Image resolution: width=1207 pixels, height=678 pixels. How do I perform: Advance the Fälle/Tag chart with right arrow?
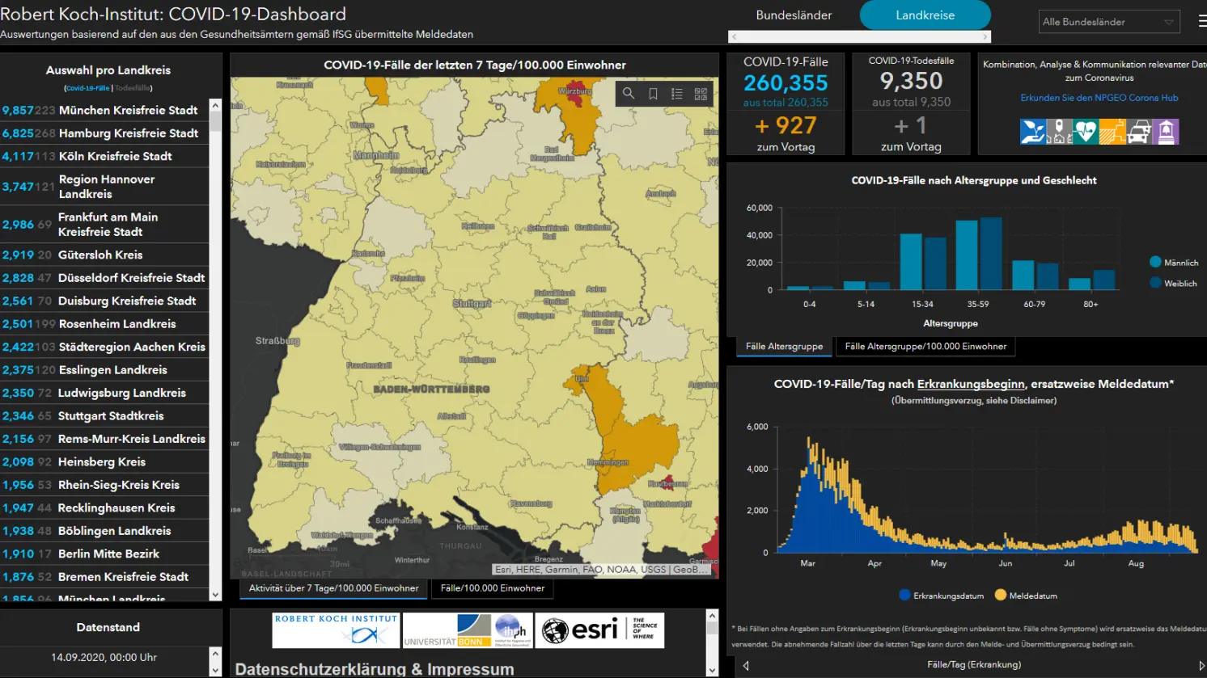click(1201, 666)
